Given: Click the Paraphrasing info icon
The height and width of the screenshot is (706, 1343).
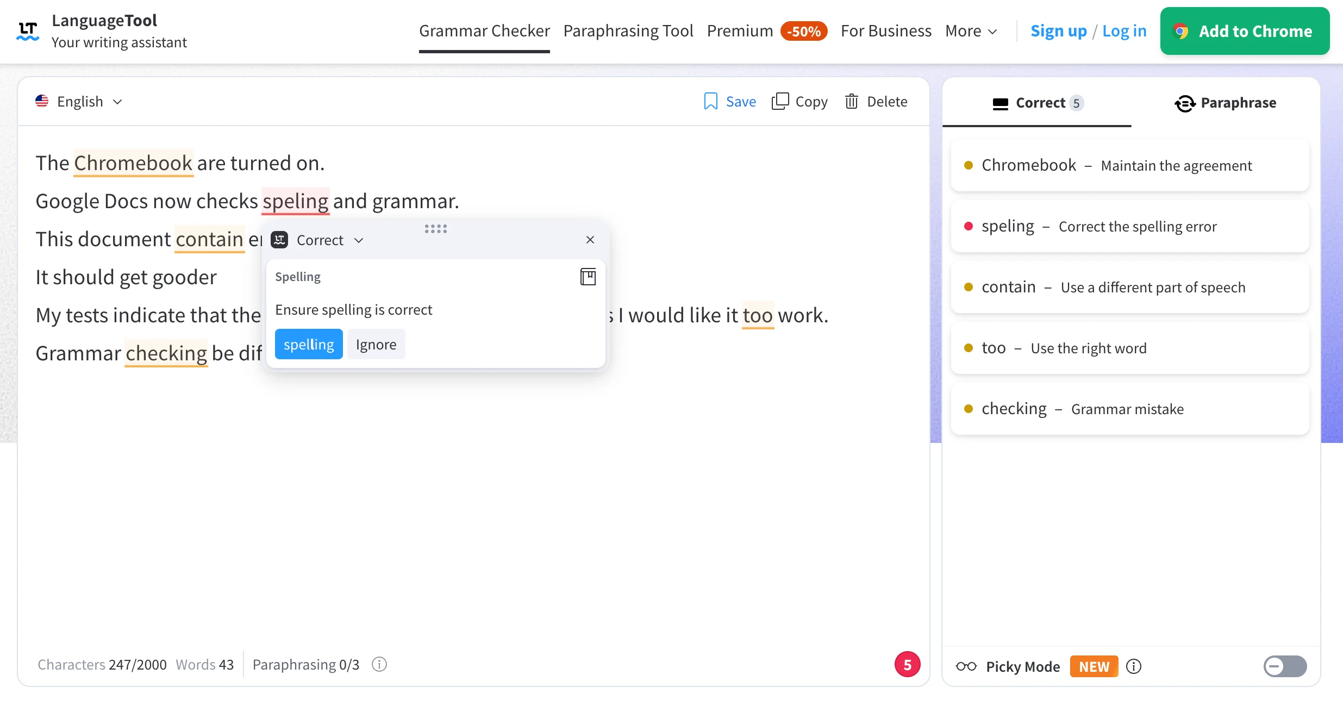Looking at the screenshot, I should pos(379,664).
